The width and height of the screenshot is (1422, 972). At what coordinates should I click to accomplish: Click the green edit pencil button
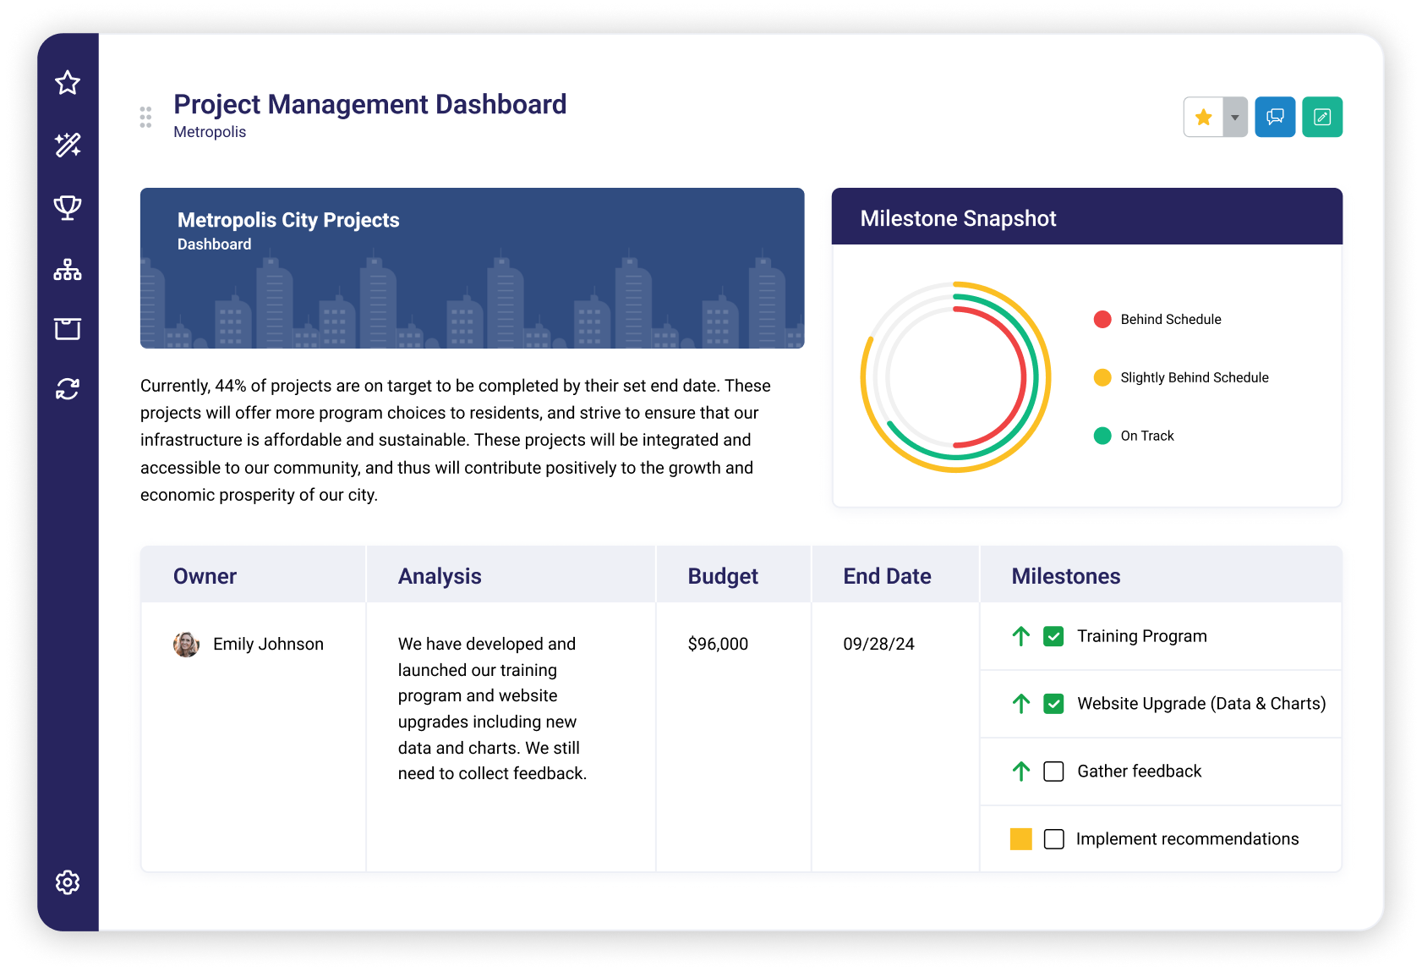(x=1322, y=117)
